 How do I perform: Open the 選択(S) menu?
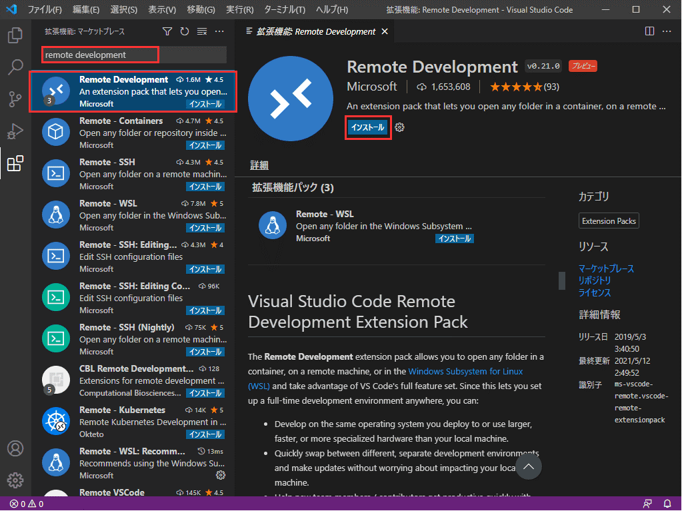[123, 9]
